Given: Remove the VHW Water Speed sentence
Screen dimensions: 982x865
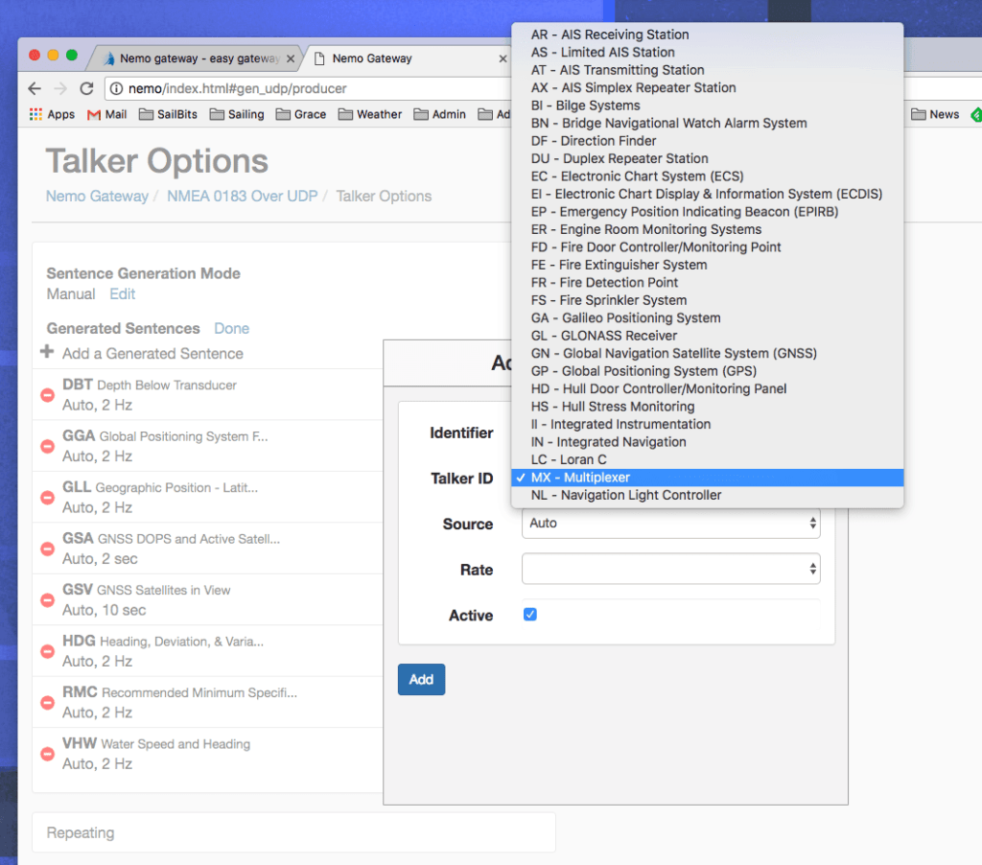Looking at the screenshot, I should pyautogui.click(x=47, y=754).
